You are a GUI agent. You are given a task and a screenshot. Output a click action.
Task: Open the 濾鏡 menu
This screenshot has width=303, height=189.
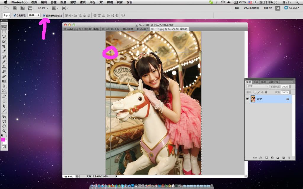point(83,2)
